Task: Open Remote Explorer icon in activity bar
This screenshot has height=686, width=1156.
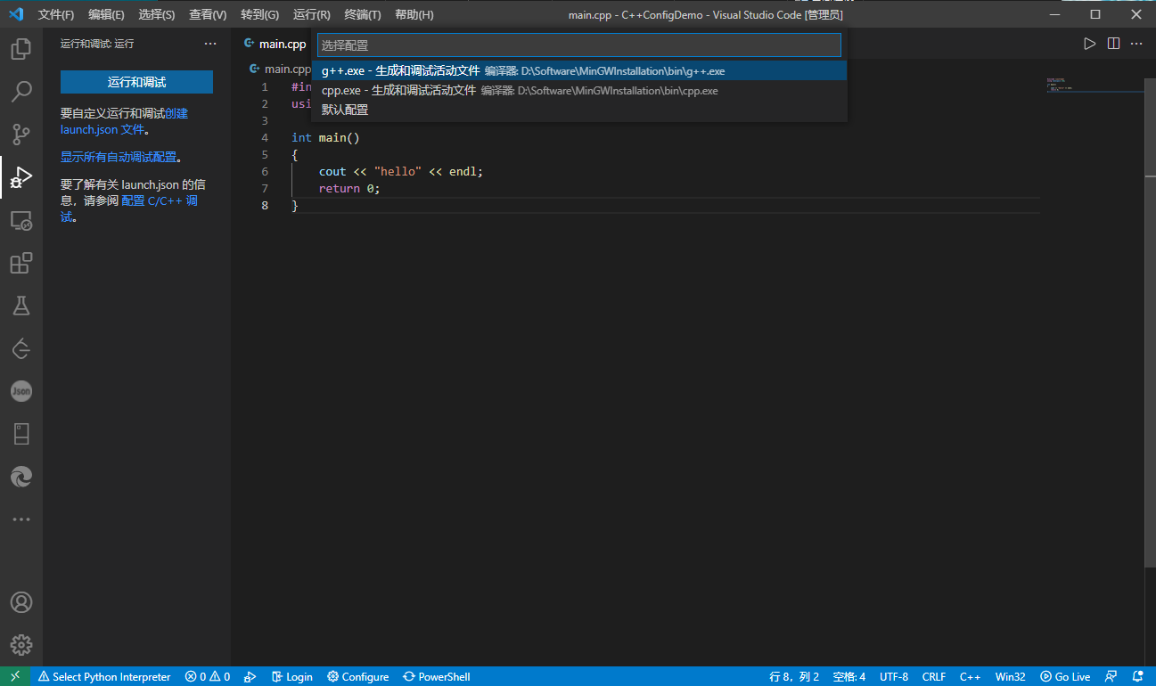Action: [x=21, y=220]
